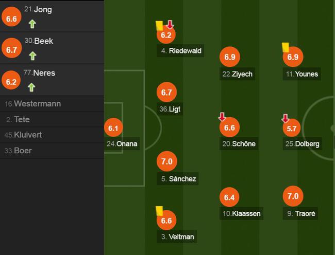Click the green arrow under Neres
Screen dimensions: 335x255
coord(32,87)
